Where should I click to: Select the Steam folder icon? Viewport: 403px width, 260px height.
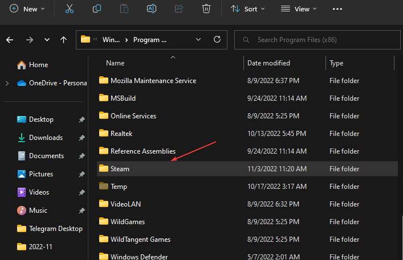coord(104,168)
